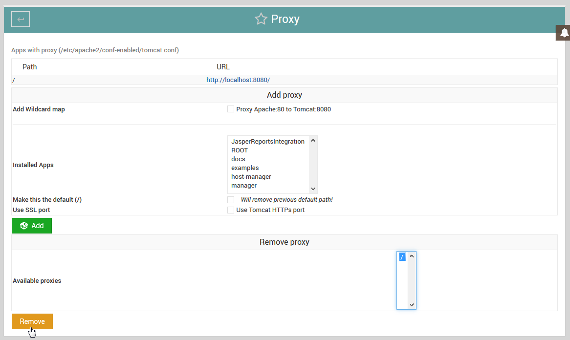Click the Add proxy section heading
Viewport: 570px width, 340px height.
pyautogui.click(x=285, y=95)
